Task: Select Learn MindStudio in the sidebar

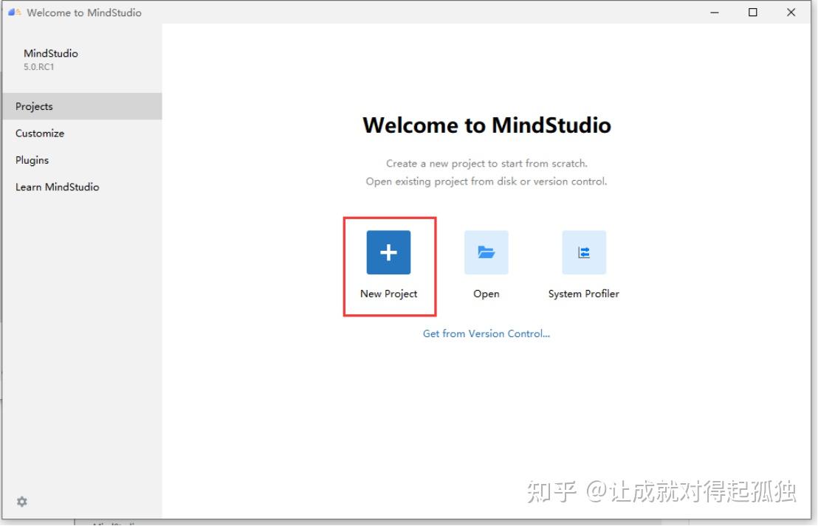Action: point(58,187)
